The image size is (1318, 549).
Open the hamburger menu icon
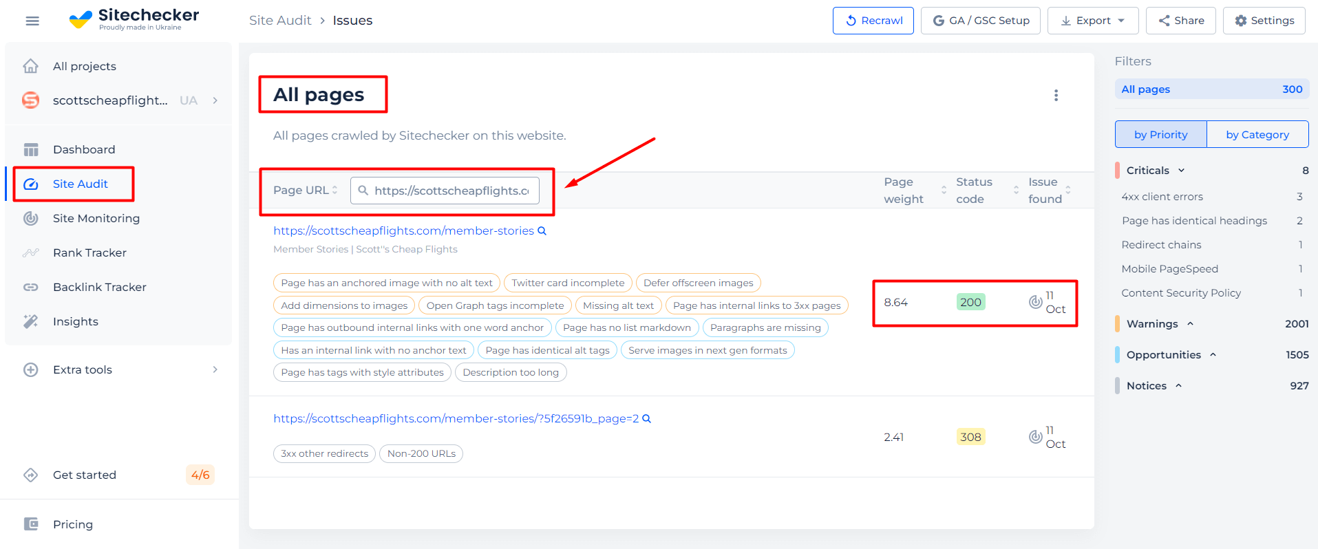[32, 21]
